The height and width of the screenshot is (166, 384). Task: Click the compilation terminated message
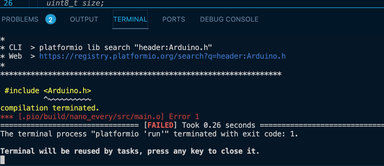point(50,108)
